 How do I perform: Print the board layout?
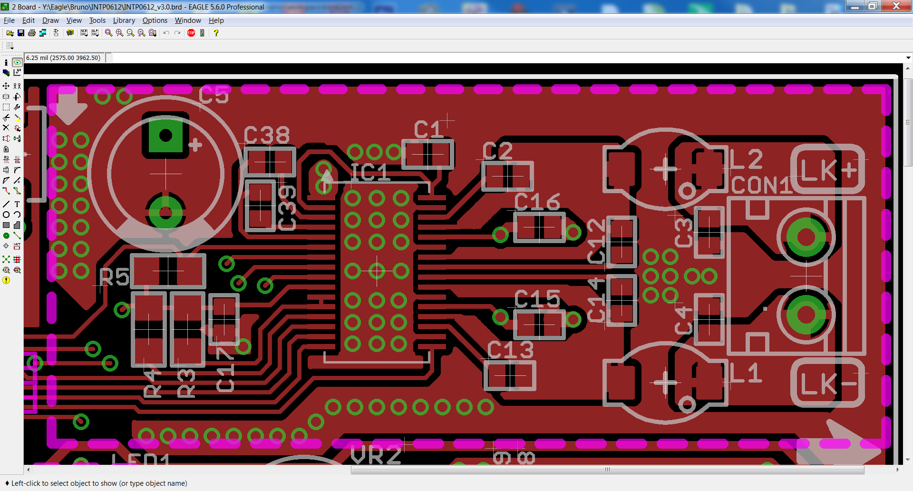click(x=32, y=33)
